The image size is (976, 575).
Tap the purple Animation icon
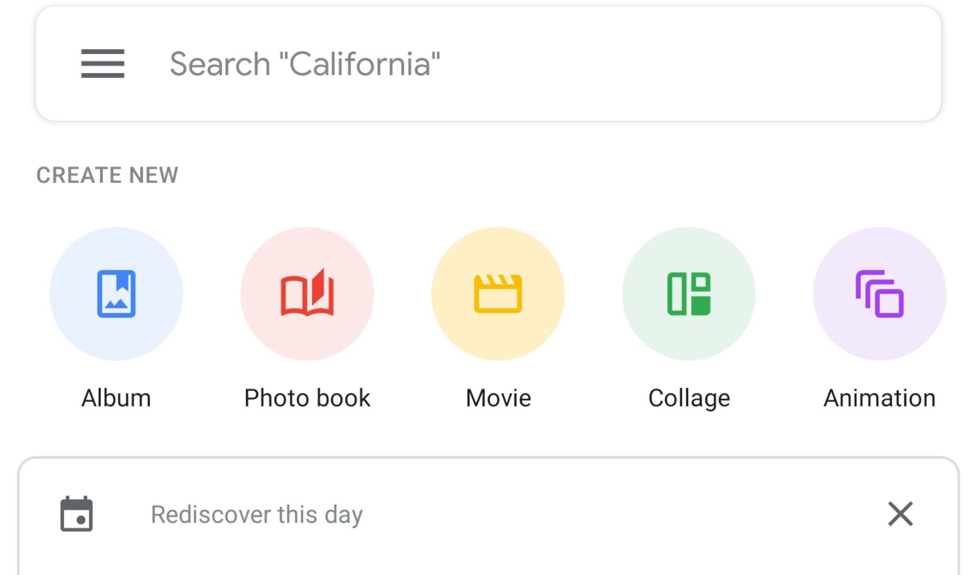pos(879,294)
